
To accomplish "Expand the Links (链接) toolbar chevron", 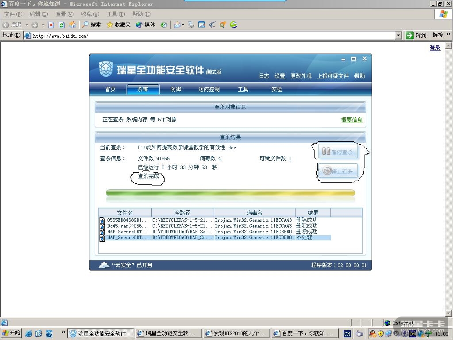I will coord(448,35).
